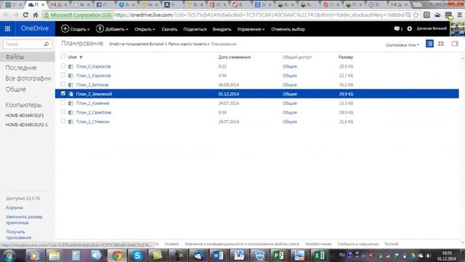
Task: Go to Папка нового проекта breadcrumb
Action: click(187, 44)
